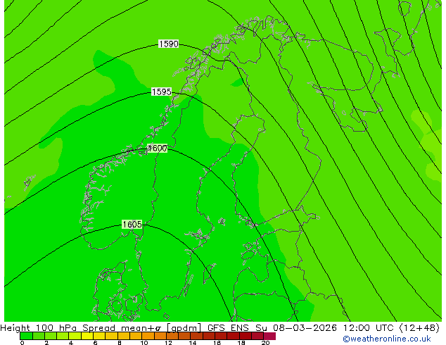Click the bright green legend swatch above 0
This screenshot has height=345, width=446.
click(x=26, y=336)
